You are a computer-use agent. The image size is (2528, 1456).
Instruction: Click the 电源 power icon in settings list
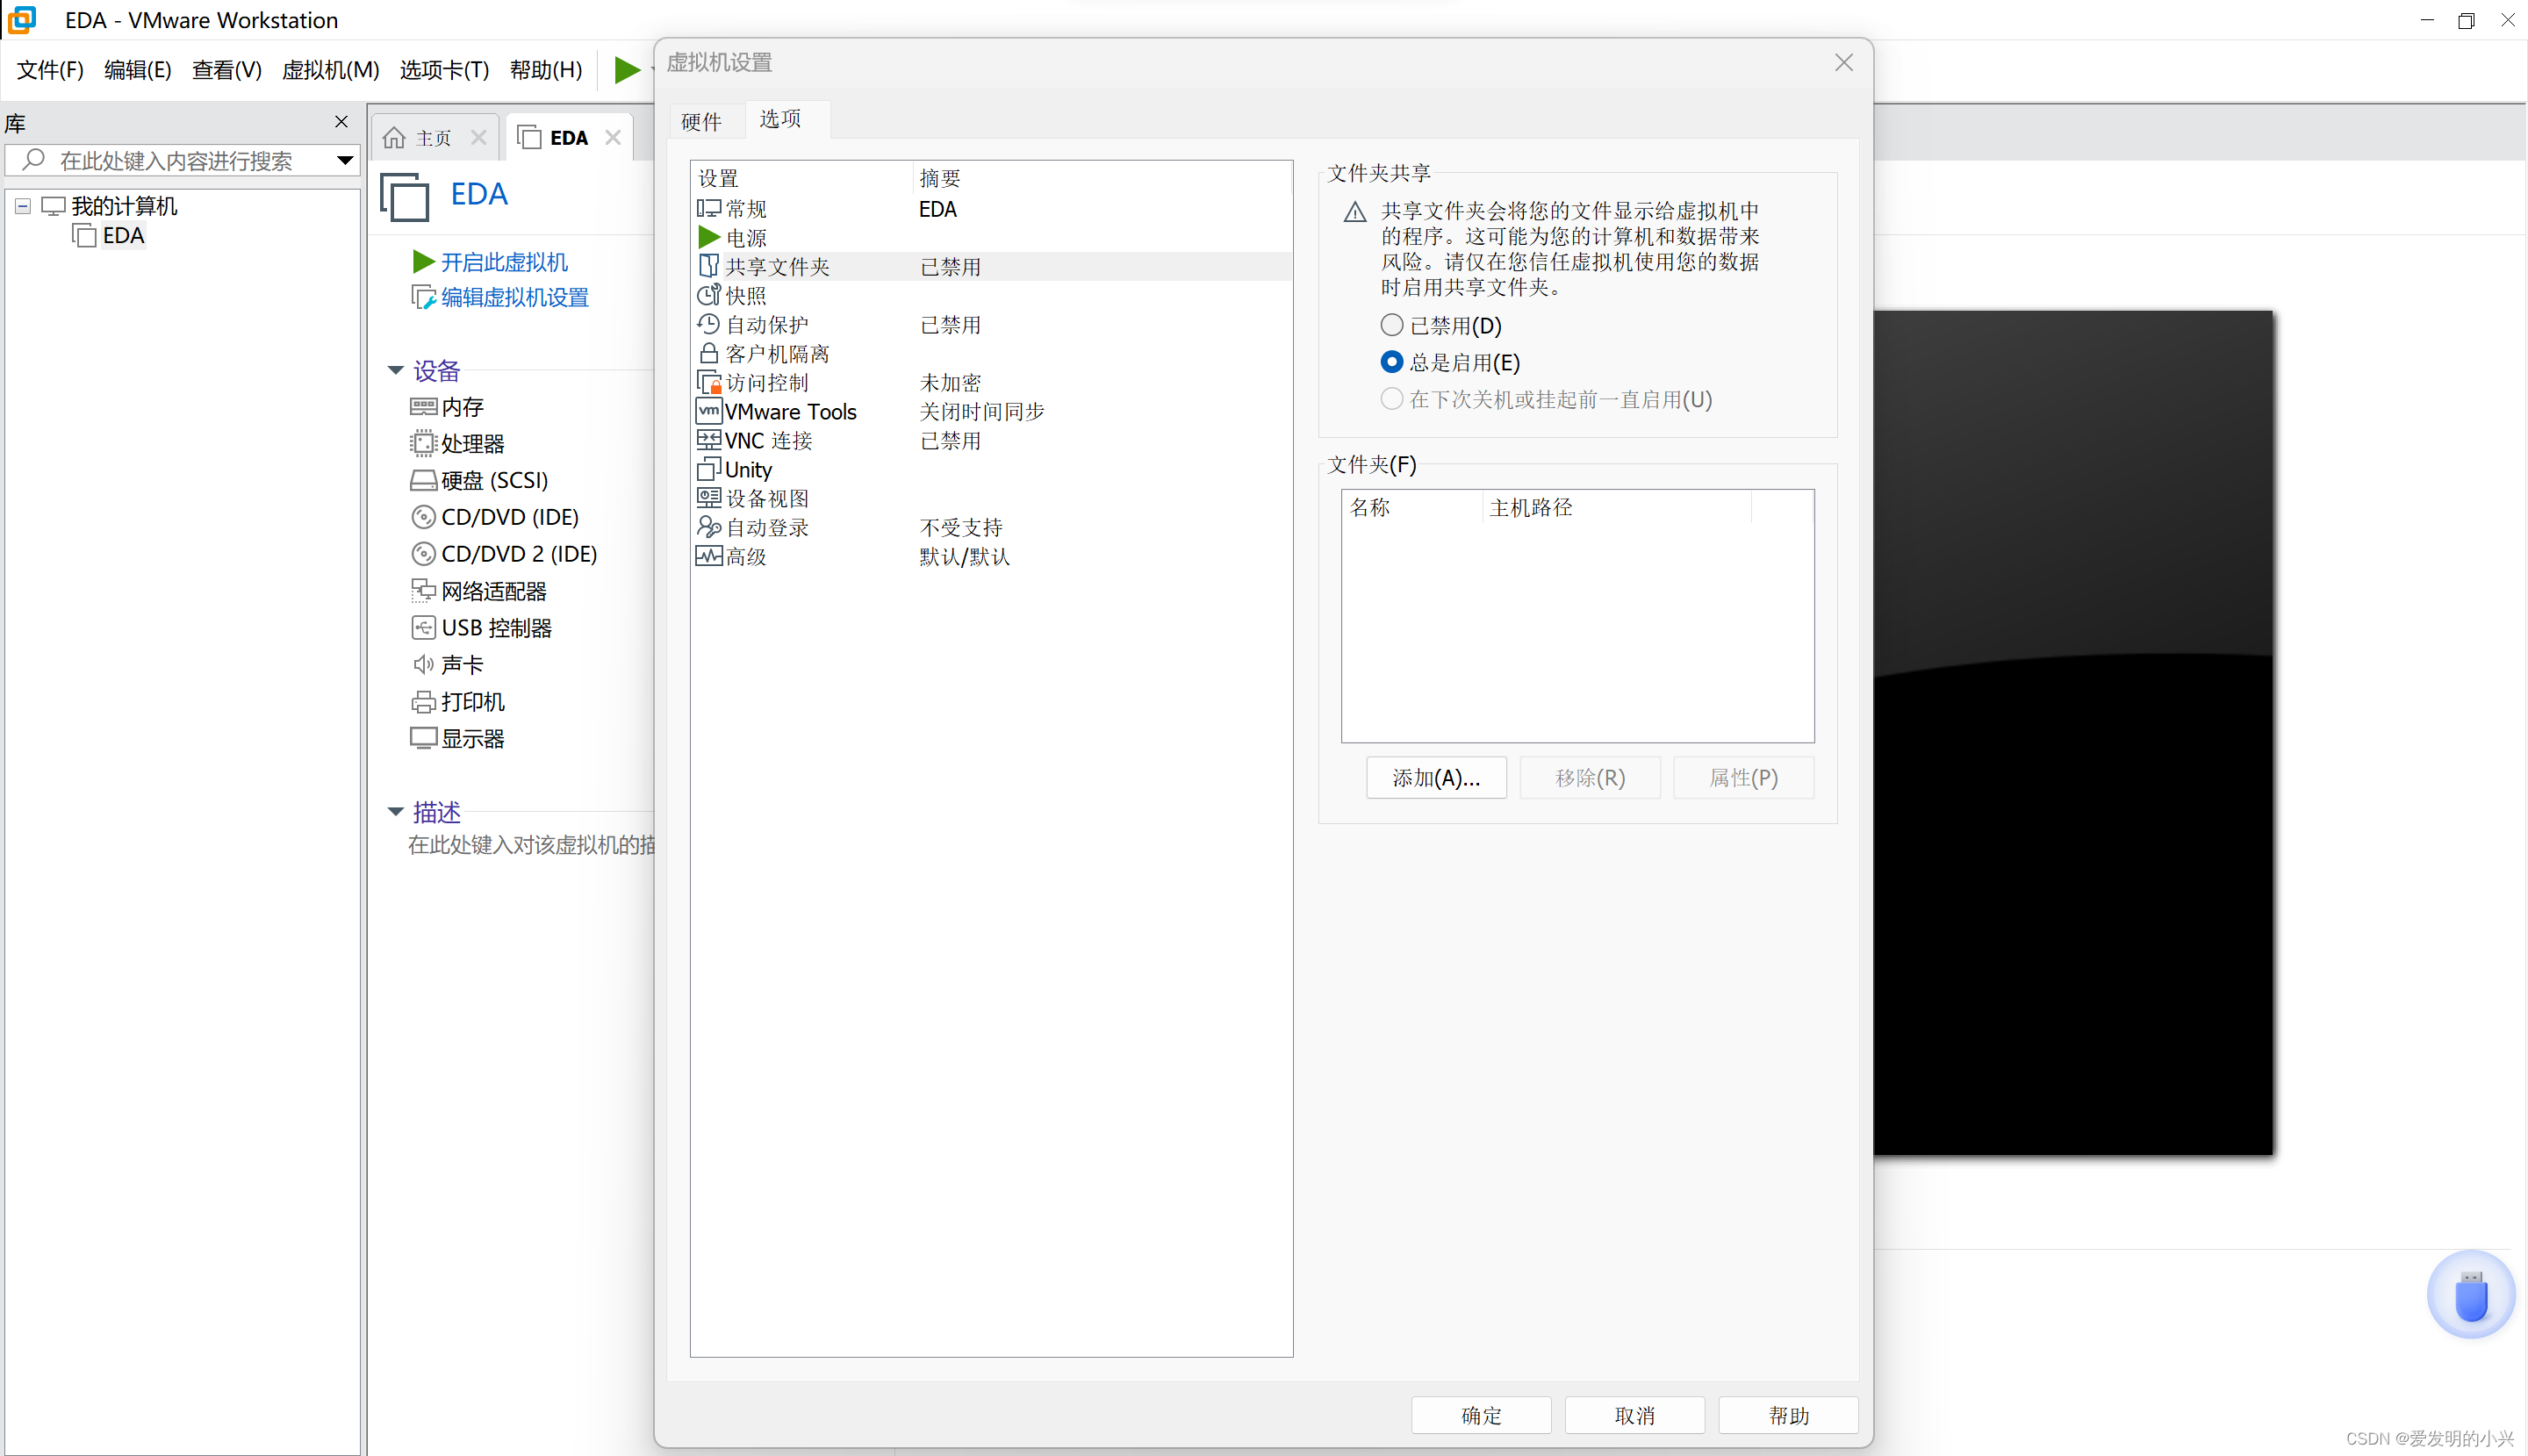(709, 237)
